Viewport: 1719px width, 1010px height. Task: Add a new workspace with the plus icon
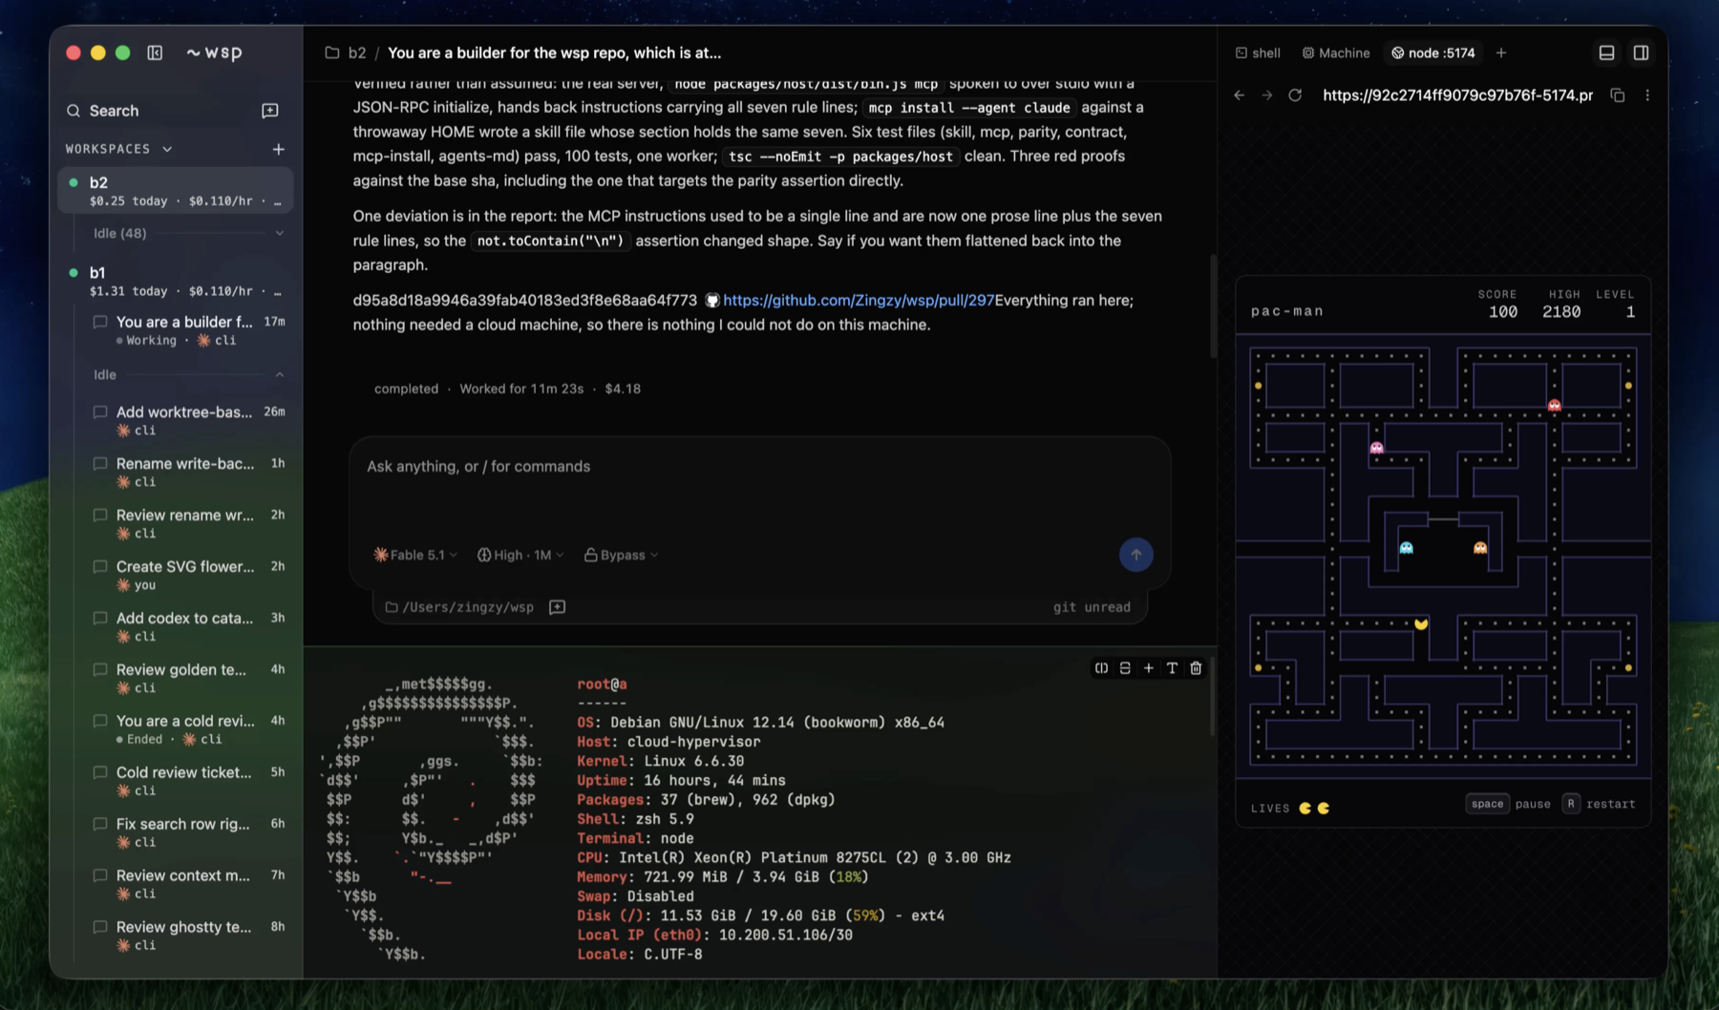(x=278, y=149)
